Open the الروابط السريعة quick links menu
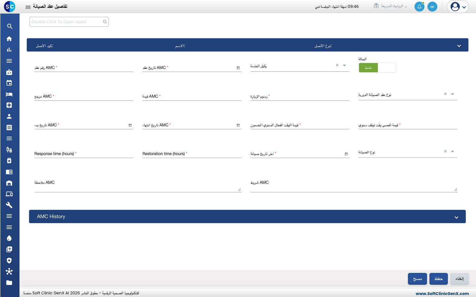This screenshot has height=297, width=476. click(391, 6)
